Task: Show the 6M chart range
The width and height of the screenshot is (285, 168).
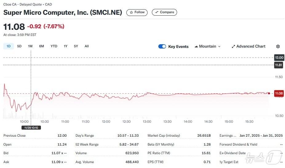Action: 42,46
